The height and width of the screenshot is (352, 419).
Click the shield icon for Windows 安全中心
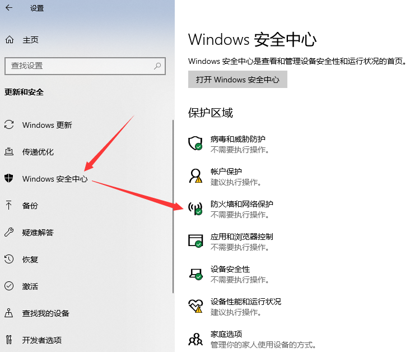[x=9, y=178]
